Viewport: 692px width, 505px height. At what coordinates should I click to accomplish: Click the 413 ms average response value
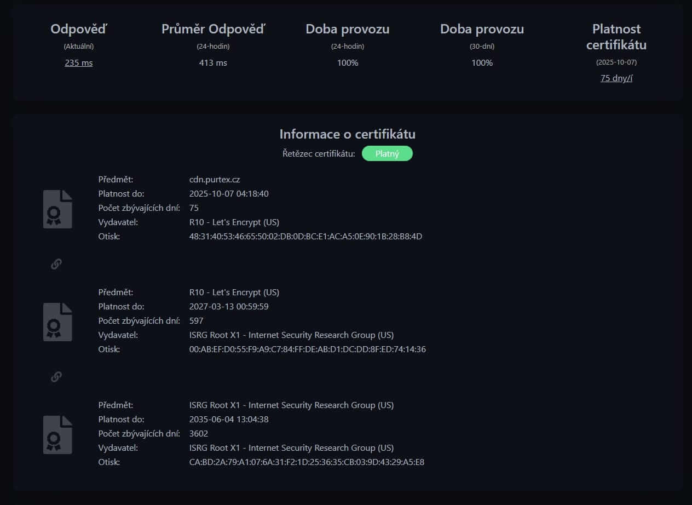tap(213, 62)
